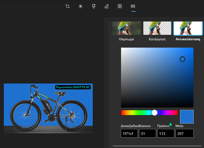Image resolution: width=204 pixels, height=148 pixels.
Task: Open the Adjustment brightness tool
Action: click(81, 6)
